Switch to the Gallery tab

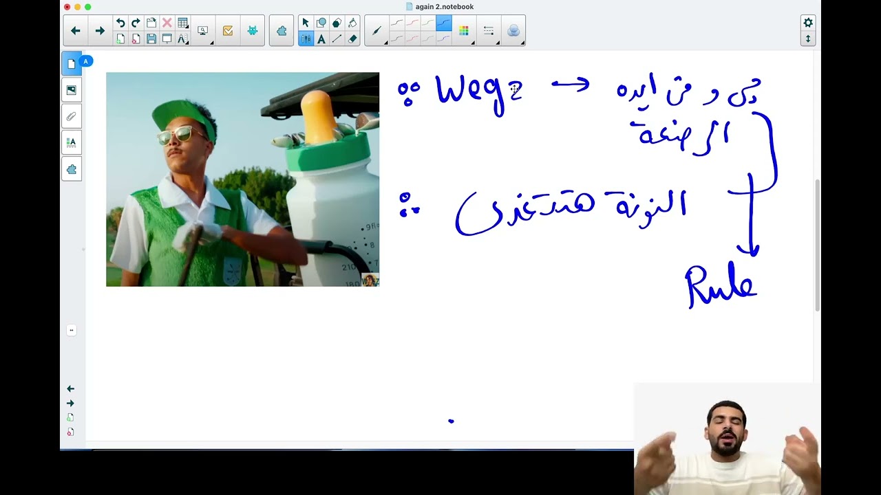(72, 89)
